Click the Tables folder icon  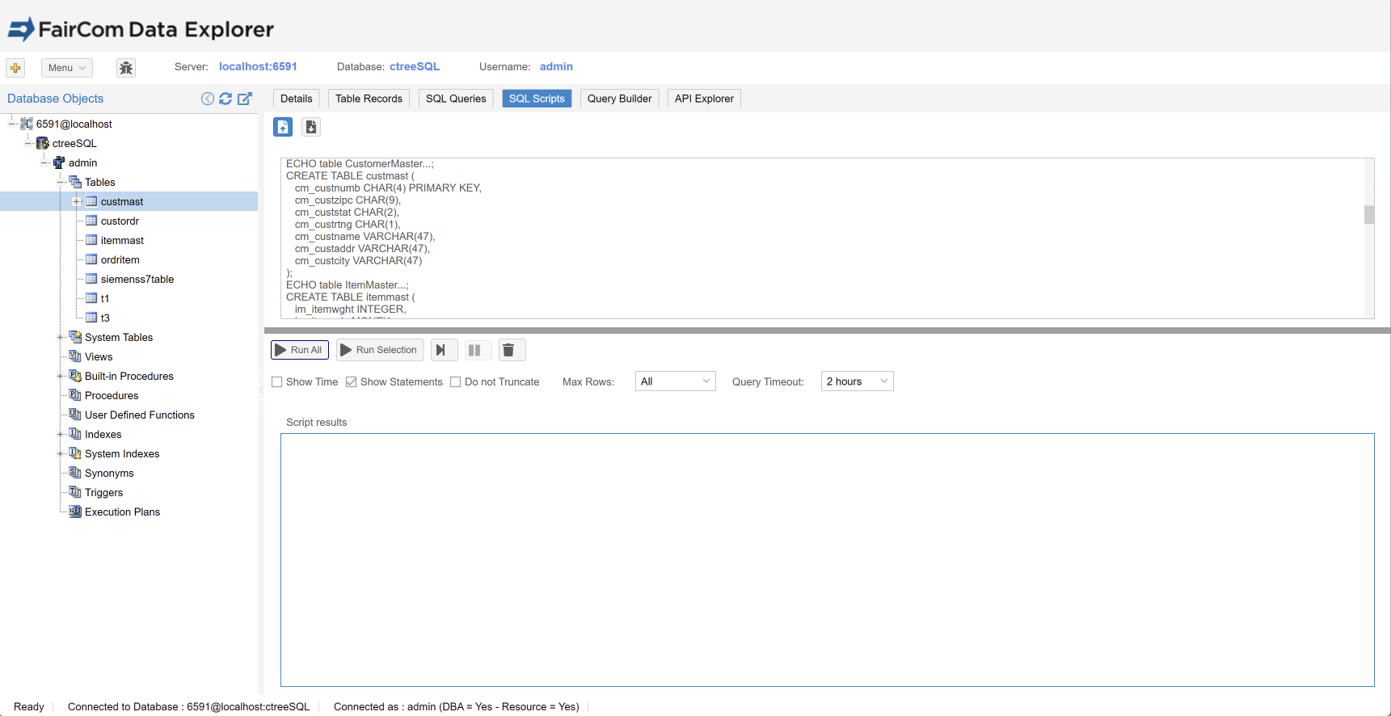coord(75,182)
